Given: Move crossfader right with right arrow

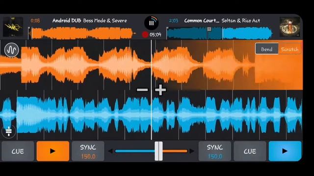Looking at the screenshot, I should point(192,151).
